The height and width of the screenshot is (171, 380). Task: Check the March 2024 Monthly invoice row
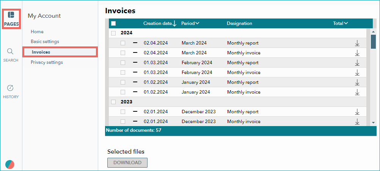123,53
